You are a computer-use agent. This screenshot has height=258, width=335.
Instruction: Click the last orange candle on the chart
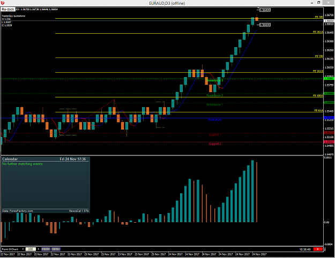click(x=257, y=19)
